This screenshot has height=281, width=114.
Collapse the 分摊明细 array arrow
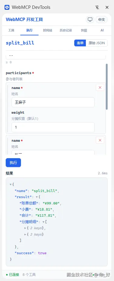[43, 222]
